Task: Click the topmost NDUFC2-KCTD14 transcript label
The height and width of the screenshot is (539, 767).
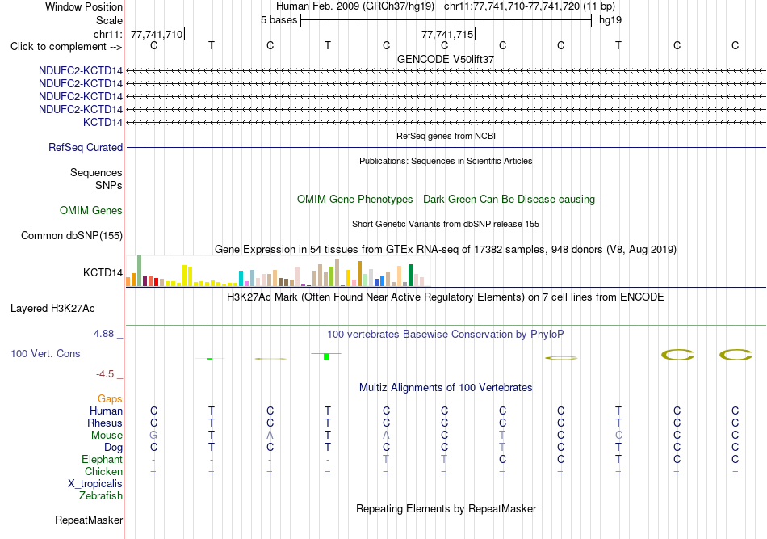Action: pos(81,70)
